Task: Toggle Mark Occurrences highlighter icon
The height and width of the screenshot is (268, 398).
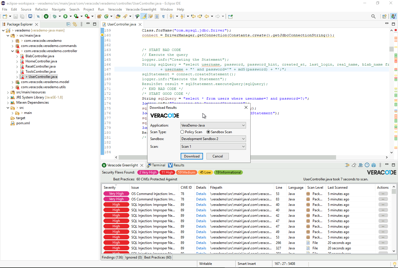Action: point(144,16)
